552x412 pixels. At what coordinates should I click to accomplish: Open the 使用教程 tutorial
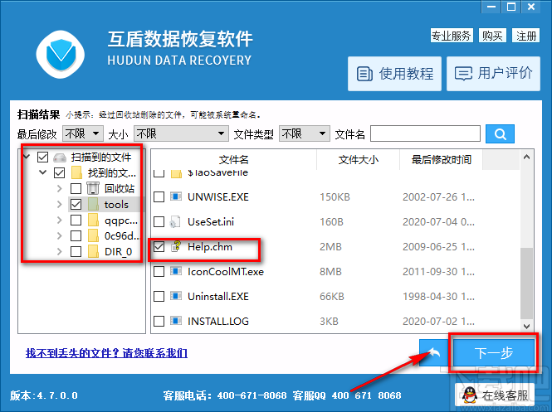click(x=394, y=74)
